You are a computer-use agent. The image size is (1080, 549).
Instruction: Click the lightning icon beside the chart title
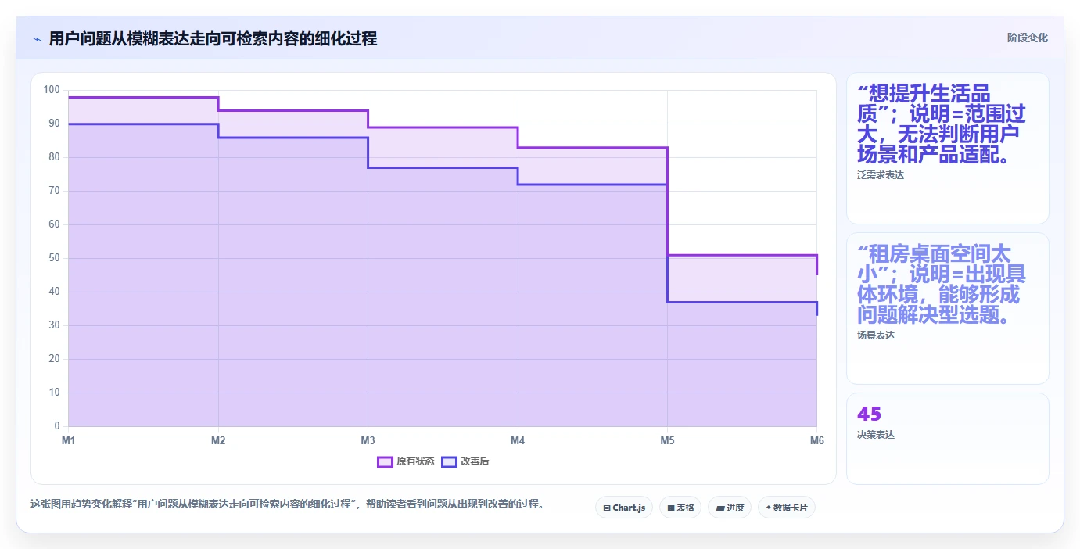pos(37,39)
